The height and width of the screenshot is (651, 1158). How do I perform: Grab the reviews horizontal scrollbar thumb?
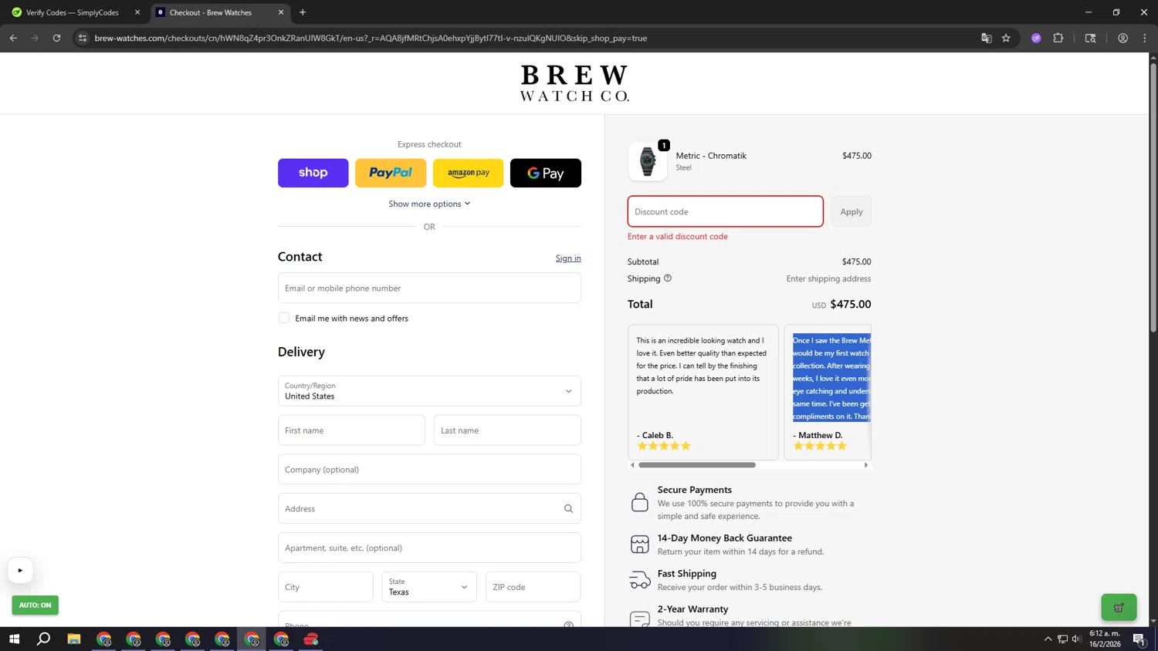(x=697, y=465)
